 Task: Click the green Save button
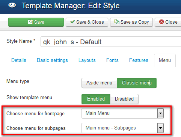tap(36, 22)
